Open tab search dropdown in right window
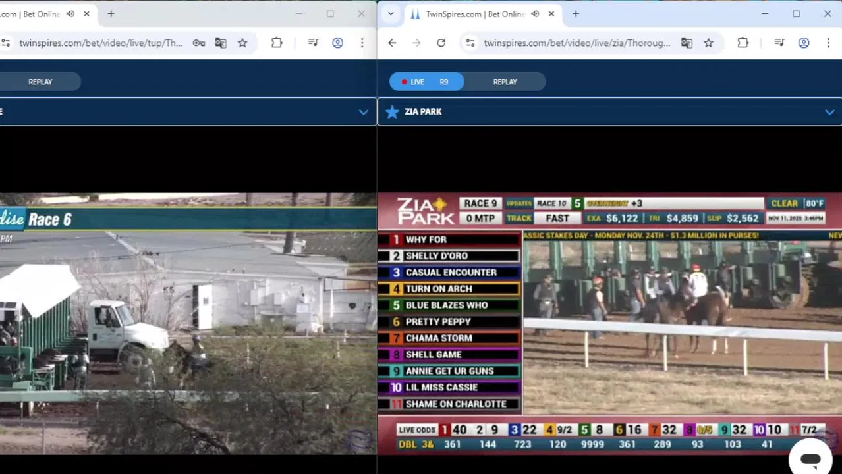The width and height of the screenshot is (842, 474). [x=391, y=14]
